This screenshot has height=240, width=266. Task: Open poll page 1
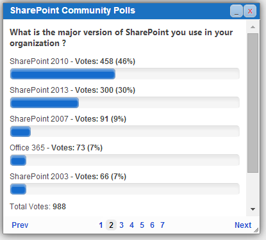[x=101, y=225]
